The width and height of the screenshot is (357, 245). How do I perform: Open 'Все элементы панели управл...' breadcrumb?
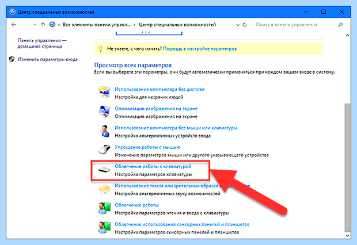coord(97,25)
